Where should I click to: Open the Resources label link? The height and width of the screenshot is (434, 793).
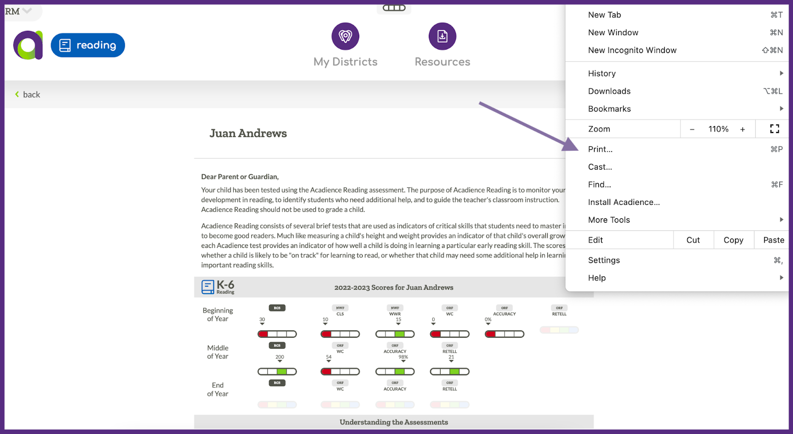(443, 62)
